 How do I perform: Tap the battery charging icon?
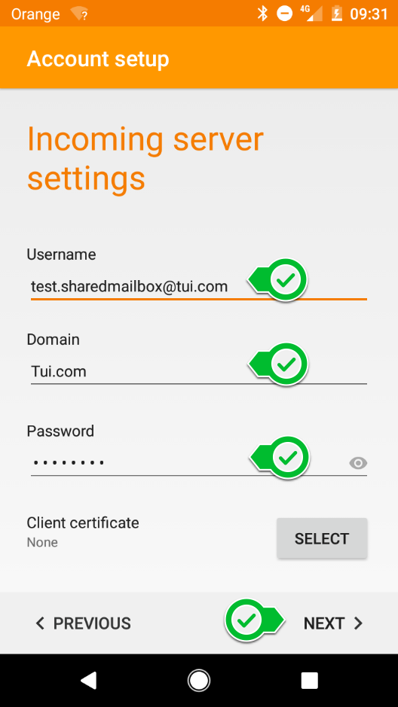(x=337, y=14)
